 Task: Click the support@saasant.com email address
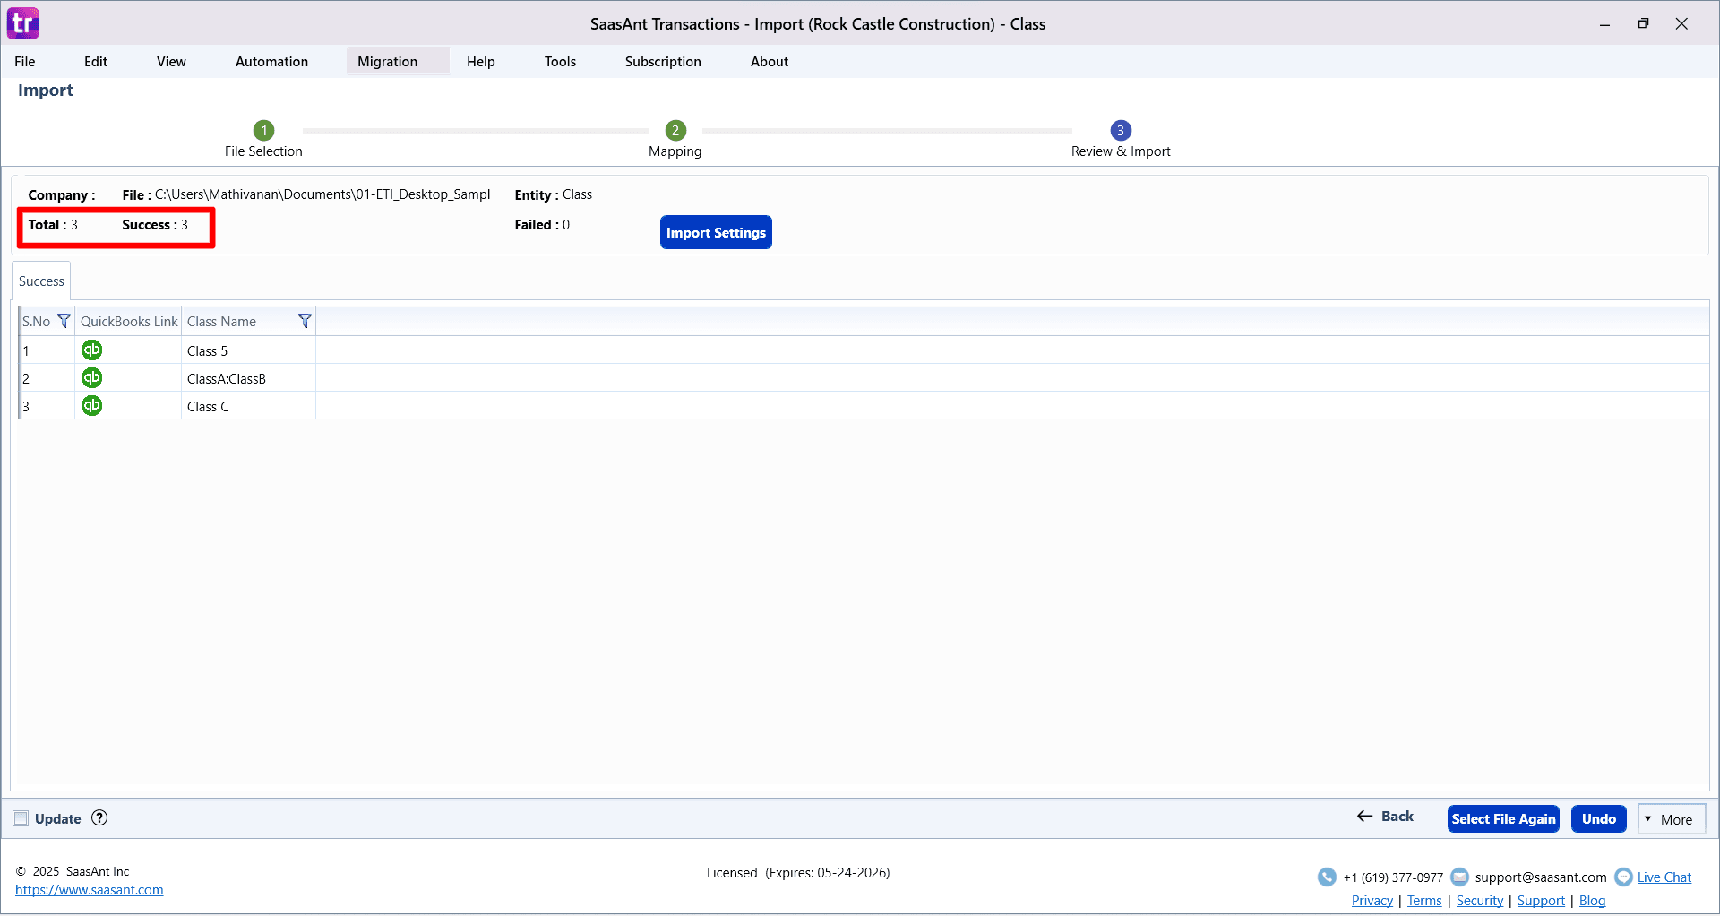[1541, 877]
